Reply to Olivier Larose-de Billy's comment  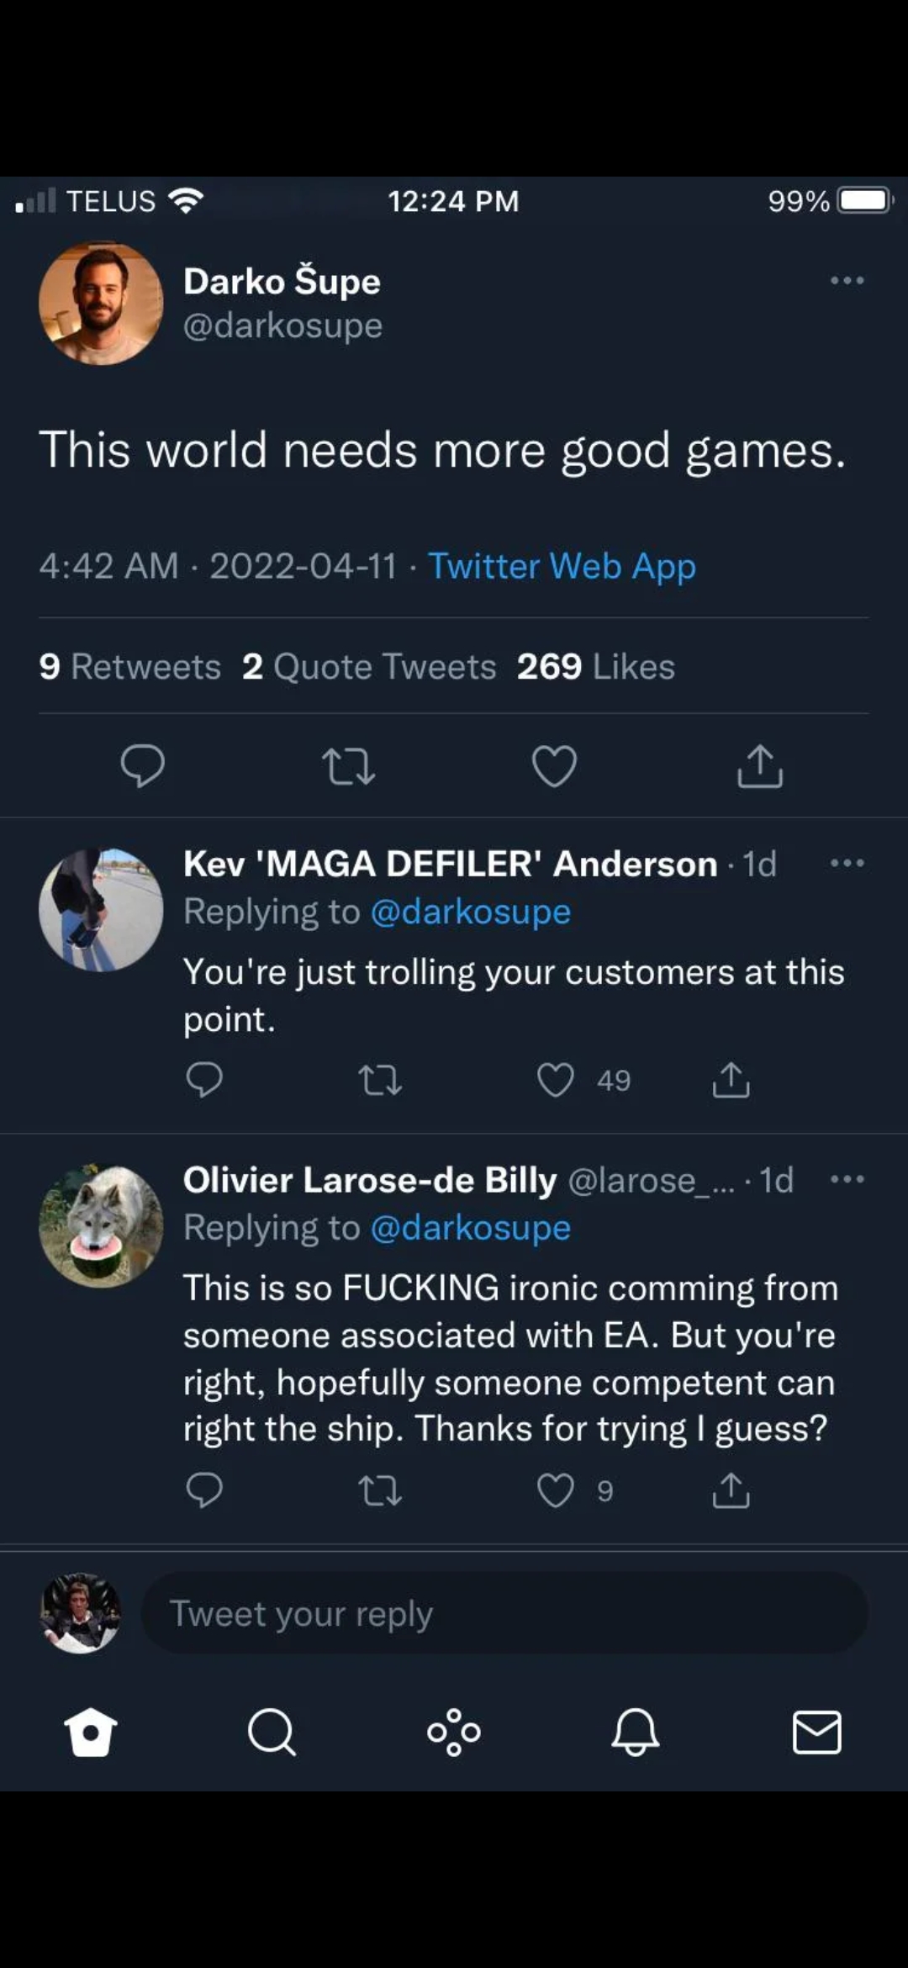pos(204,1490)
